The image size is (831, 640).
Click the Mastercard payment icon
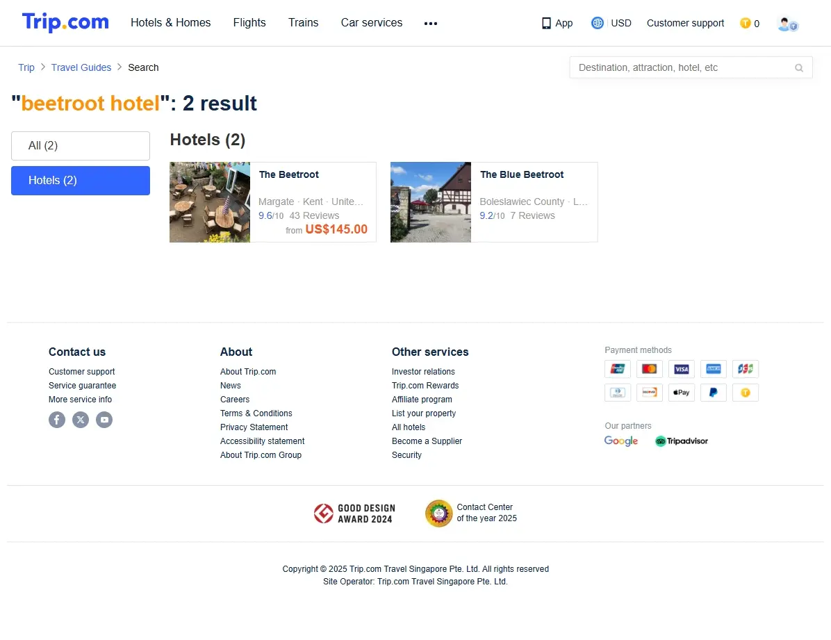click(649, 368)
